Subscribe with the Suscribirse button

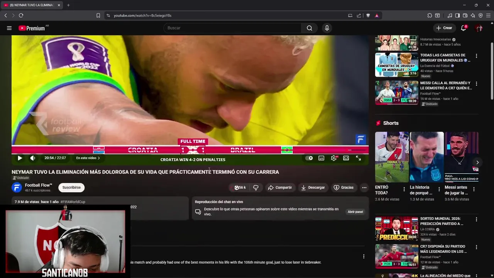(71, 187)
